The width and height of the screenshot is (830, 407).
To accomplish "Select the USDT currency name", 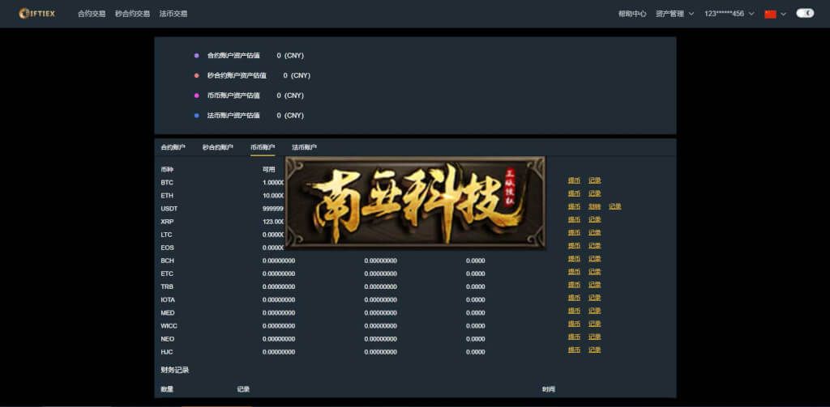I will coord(169,209).
